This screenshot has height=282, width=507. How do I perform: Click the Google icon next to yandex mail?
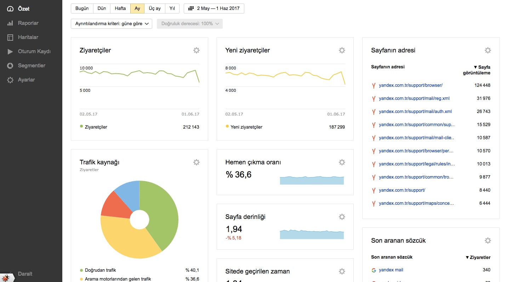tap(374, 270)
